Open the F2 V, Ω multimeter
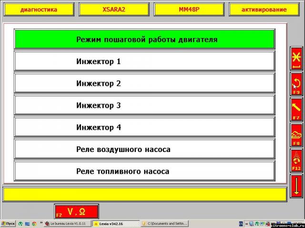 (x=77, y=211)
